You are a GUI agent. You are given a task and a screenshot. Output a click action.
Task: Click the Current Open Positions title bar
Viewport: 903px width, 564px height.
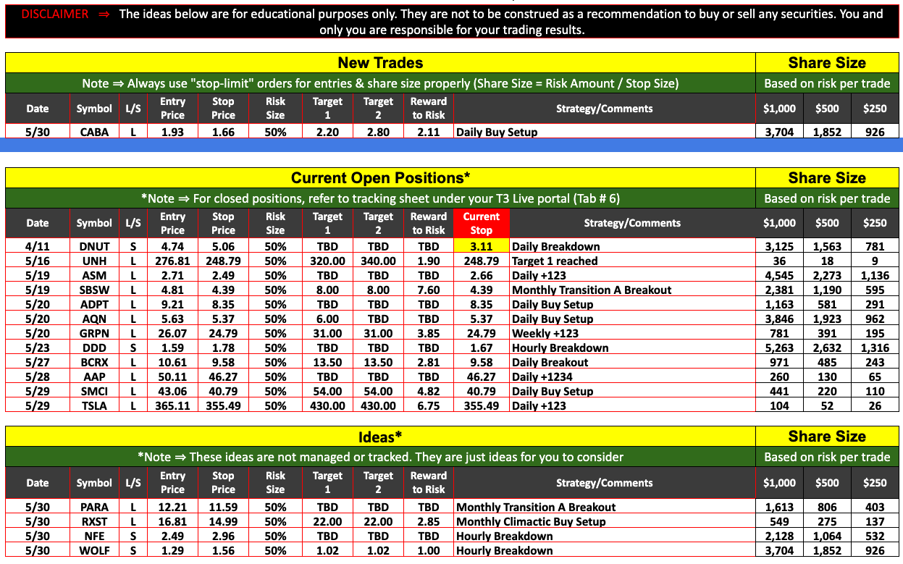(380, 178)
